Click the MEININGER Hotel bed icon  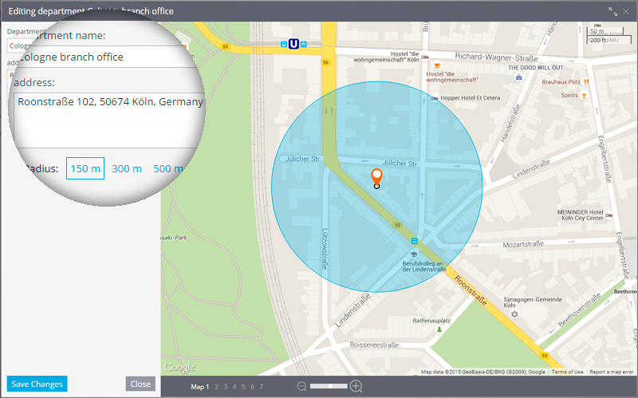[609, 215]
